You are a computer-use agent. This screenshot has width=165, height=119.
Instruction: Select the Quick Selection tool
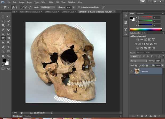pyautogui.click(x=8, y=21)
